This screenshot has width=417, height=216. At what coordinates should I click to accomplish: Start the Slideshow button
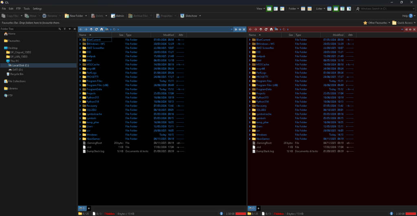[189, 16]
